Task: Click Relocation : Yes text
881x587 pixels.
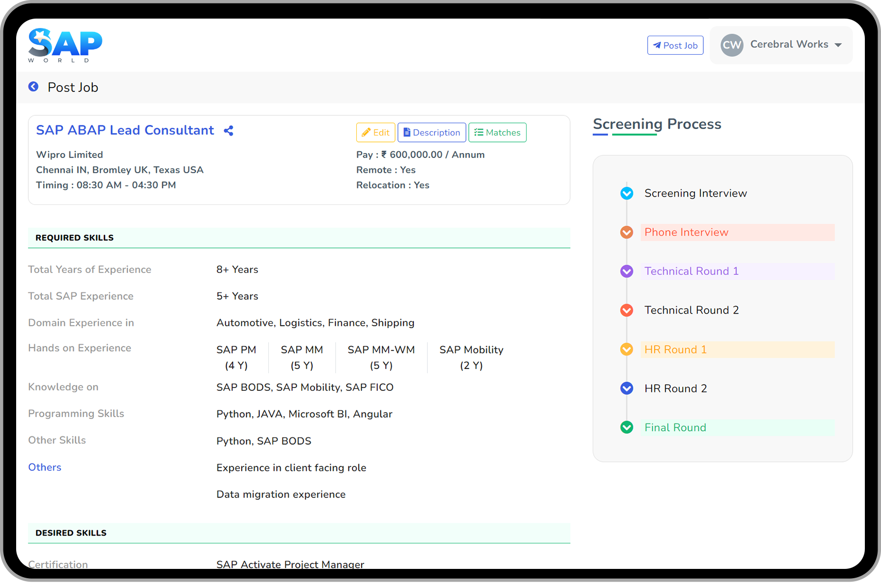Action: 393,185
